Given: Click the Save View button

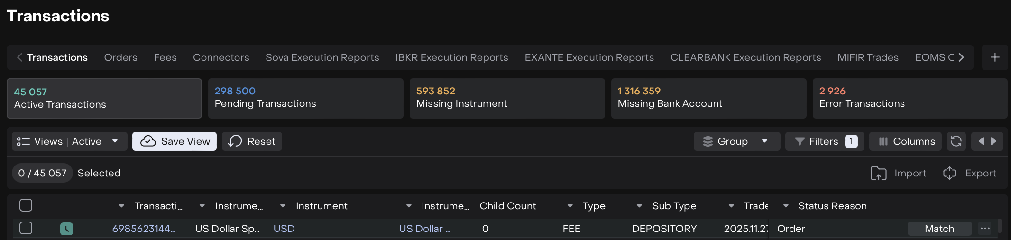Looking at the screenshot, I should [x=175, y=141].
